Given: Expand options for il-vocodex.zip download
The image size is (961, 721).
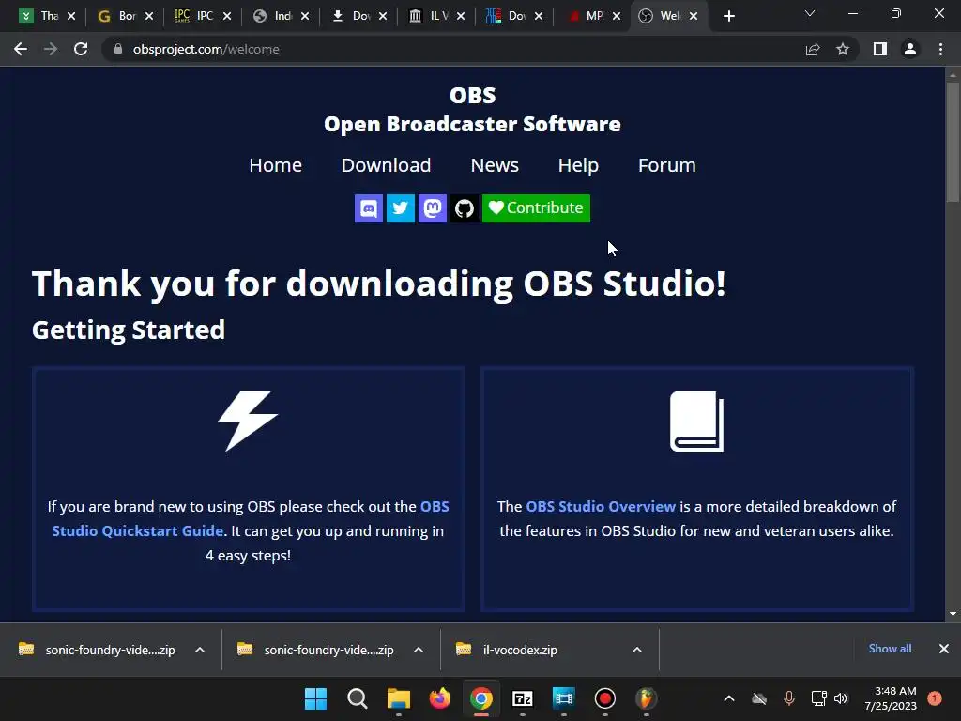Looking at the screenshot, I should 637,650.
